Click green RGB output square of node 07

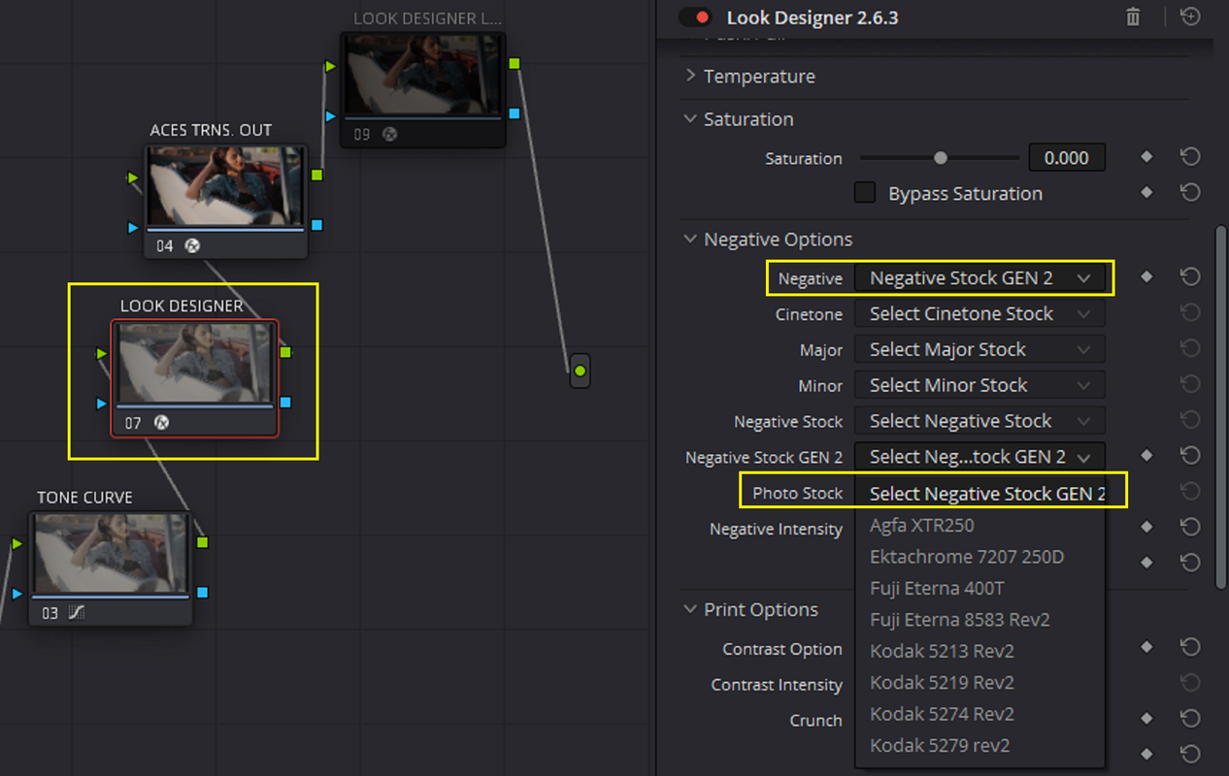[x=285, y=352]
